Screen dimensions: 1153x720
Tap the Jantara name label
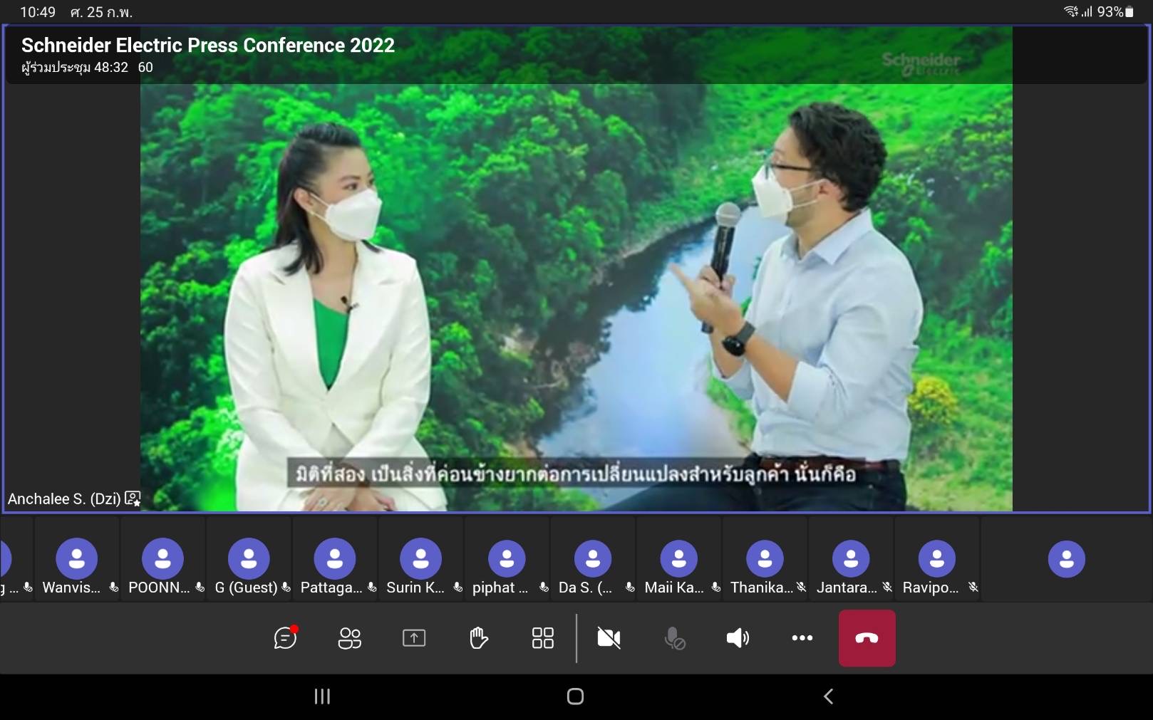coord(847,588)
